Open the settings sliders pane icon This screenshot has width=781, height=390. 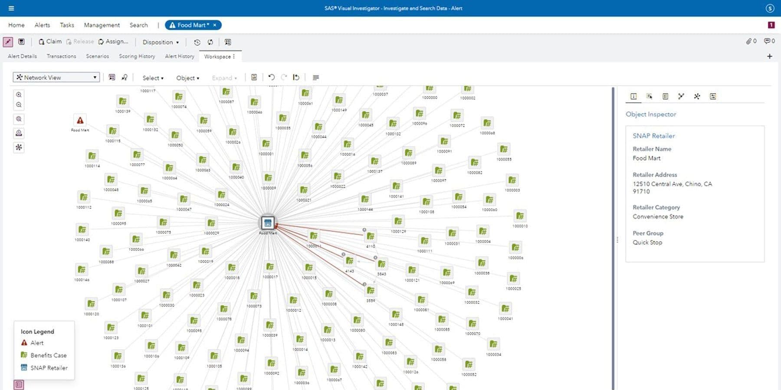[713, 96]
